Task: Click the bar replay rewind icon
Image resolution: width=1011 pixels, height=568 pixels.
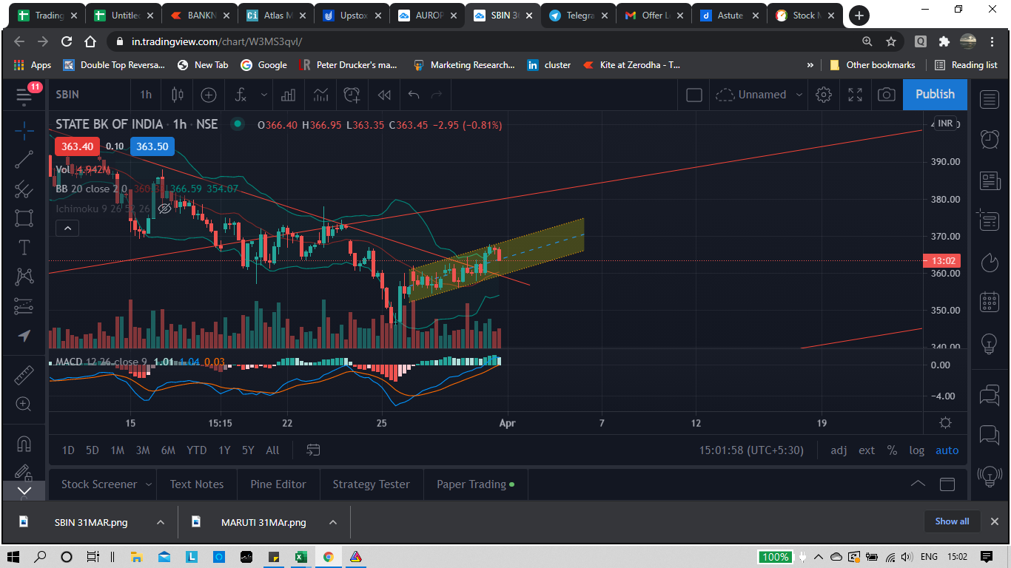Action: click(x=384, y=95)
